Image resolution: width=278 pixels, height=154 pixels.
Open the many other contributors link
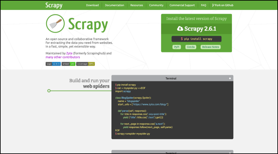(x=63, y=57)
